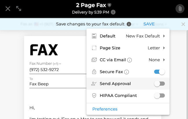Dismiss the save changes banner
The width and height of the screenshot is (188, 119).
click(x=183, y=24)
